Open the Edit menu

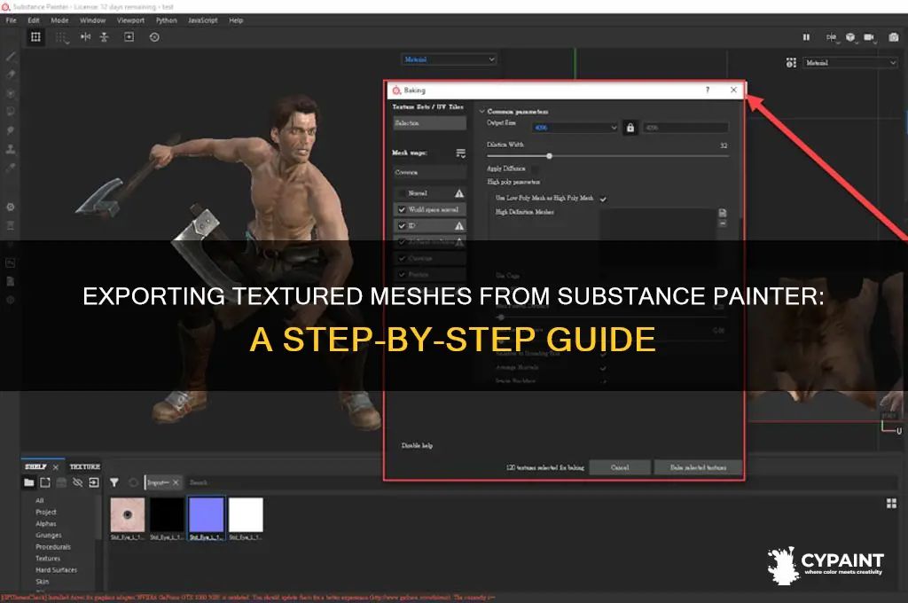pos(34,20)
